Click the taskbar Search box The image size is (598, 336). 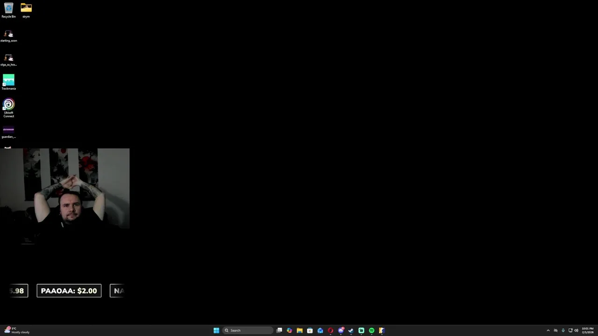[x=248, y=330]
